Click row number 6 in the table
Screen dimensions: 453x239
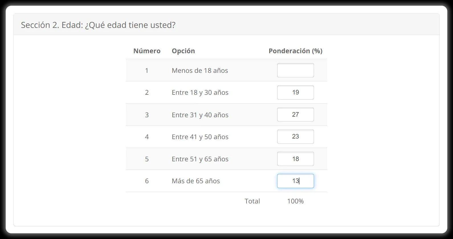click(x=147, y=181)
